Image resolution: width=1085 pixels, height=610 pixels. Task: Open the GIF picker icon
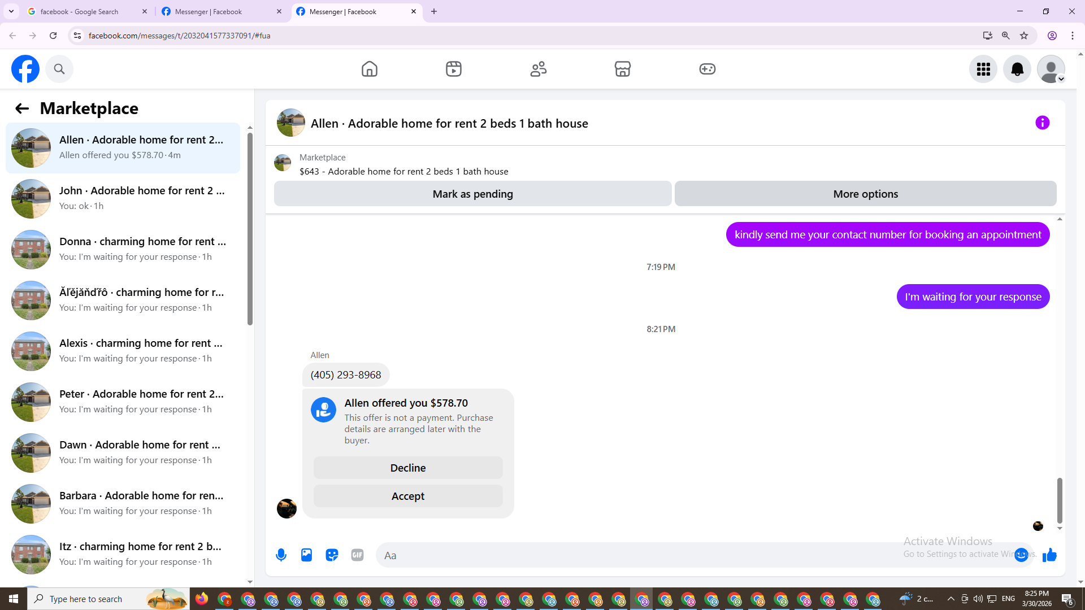[357, 555]
